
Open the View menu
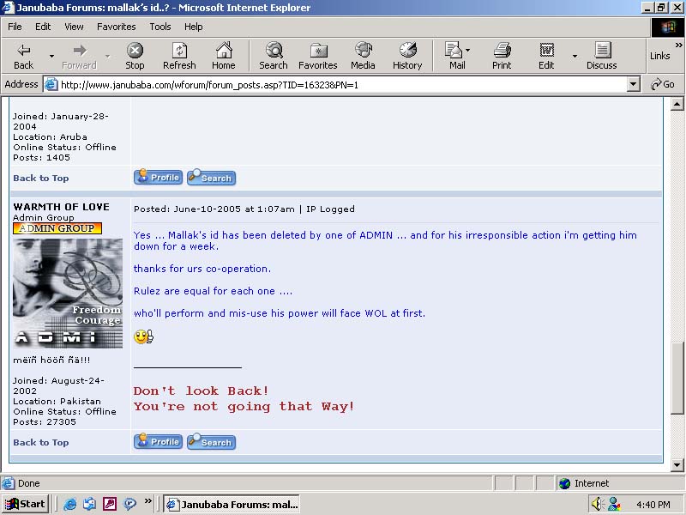[74, 27]
